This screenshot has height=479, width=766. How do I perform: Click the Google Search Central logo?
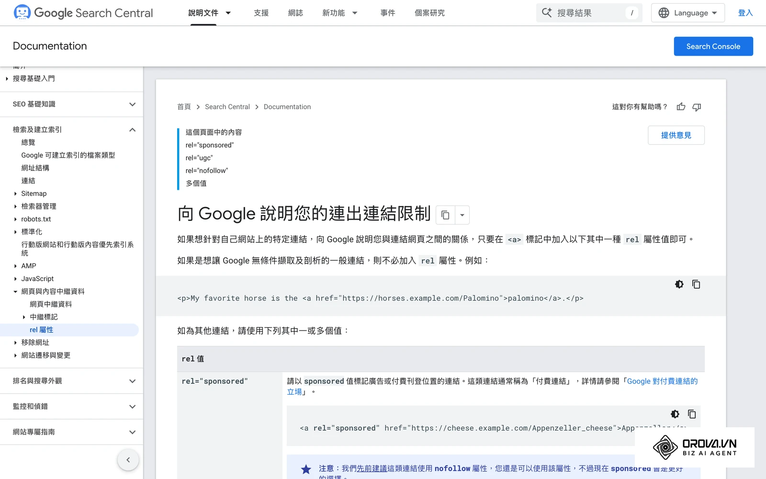click(x=83, y=12)
